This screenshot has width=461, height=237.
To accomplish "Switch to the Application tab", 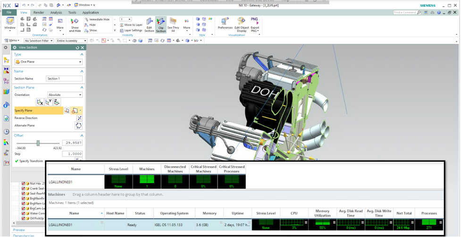I will coord(91,13).
